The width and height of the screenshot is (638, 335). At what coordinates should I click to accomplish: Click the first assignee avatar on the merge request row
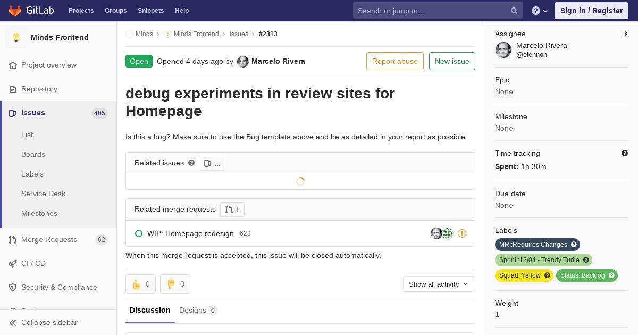tap(436, 233)
